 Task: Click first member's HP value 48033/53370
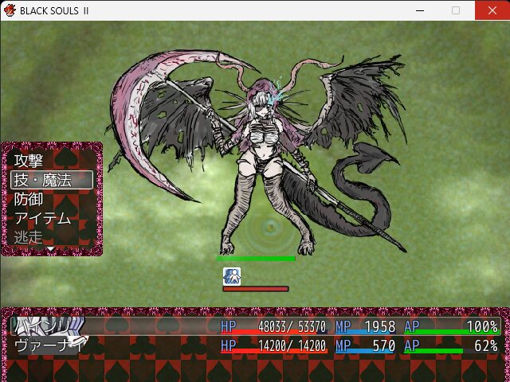(x=292, y=326)
